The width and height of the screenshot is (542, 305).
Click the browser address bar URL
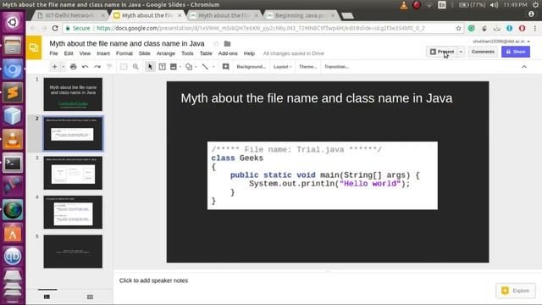click(260, 28)
